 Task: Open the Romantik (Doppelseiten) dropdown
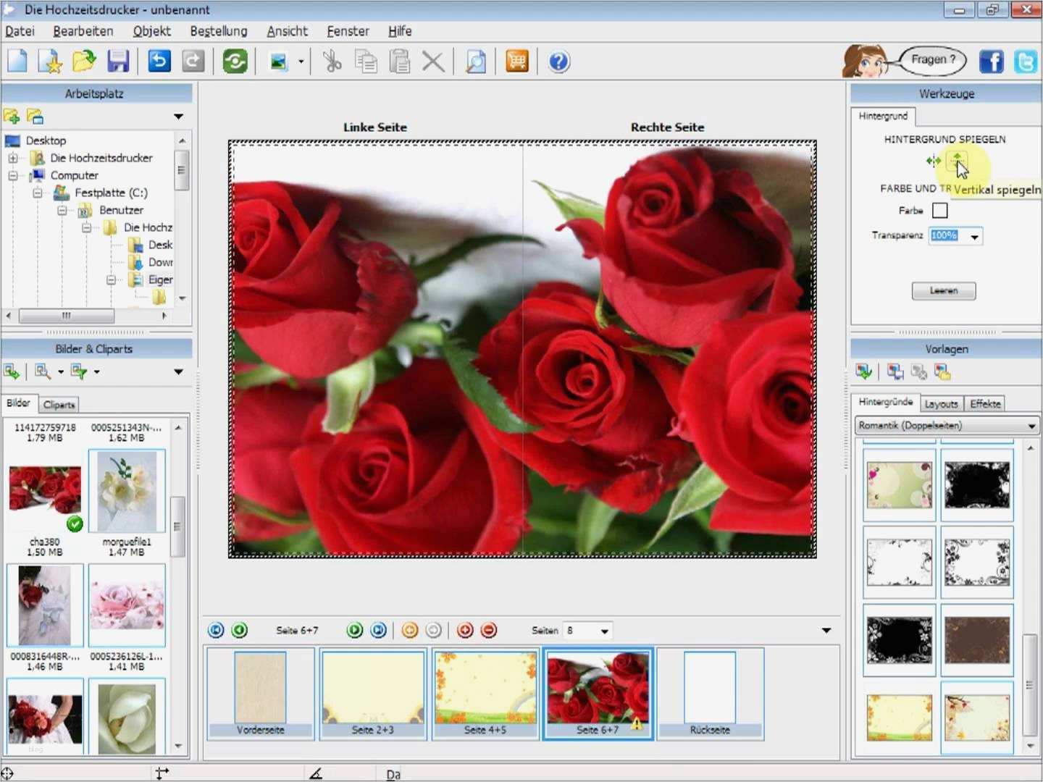[x=1031, y=426]
